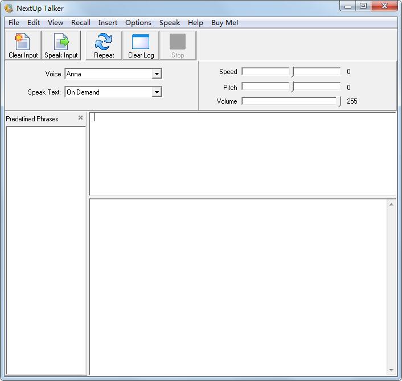Click the Predefined Phrases list area
This screenshot has height=381, width=402.
(46, 251)
